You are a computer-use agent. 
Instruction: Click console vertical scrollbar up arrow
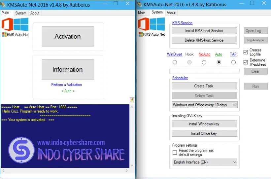pos(132,107)
